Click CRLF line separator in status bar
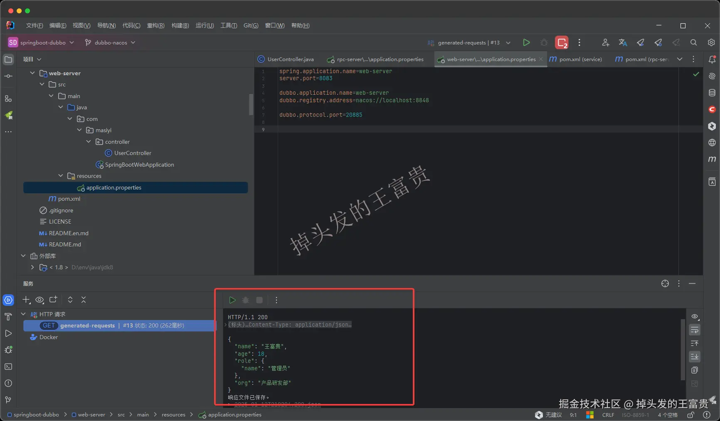The width and height of the screenshot is (720, 421). (x=608, y=415)
